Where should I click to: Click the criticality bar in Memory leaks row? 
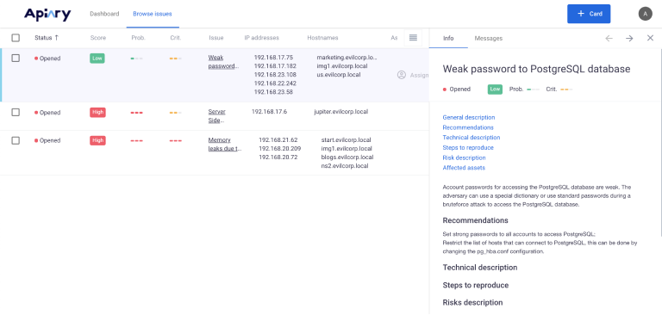(x=176, y=140)
